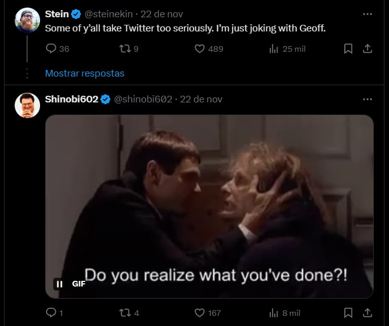Share Stein's tweet
This screenshot has width=389, height=326.
[x=368, y=49]
